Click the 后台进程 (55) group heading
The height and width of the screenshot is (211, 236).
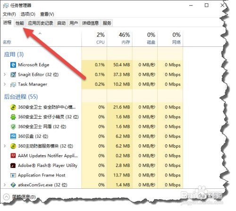21,97
